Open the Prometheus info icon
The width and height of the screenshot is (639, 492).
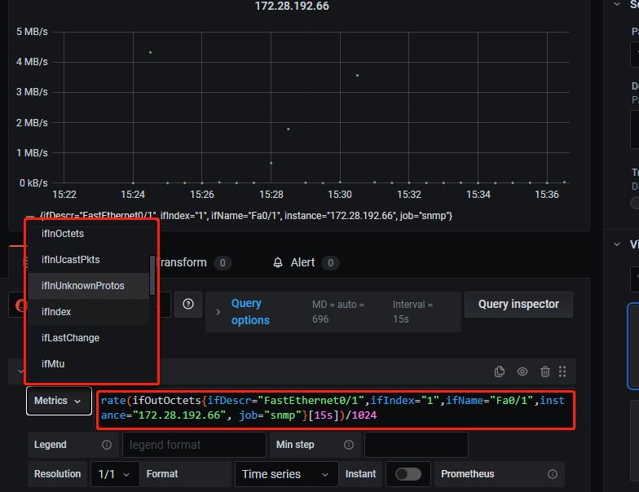(x=553, y=474)
